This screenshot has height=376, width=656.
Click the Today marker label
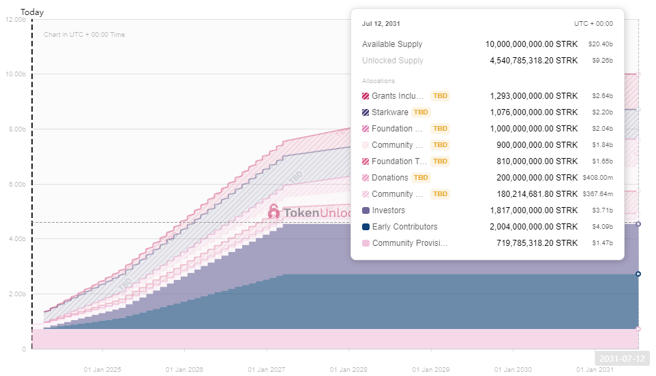[x=32, y=12]
